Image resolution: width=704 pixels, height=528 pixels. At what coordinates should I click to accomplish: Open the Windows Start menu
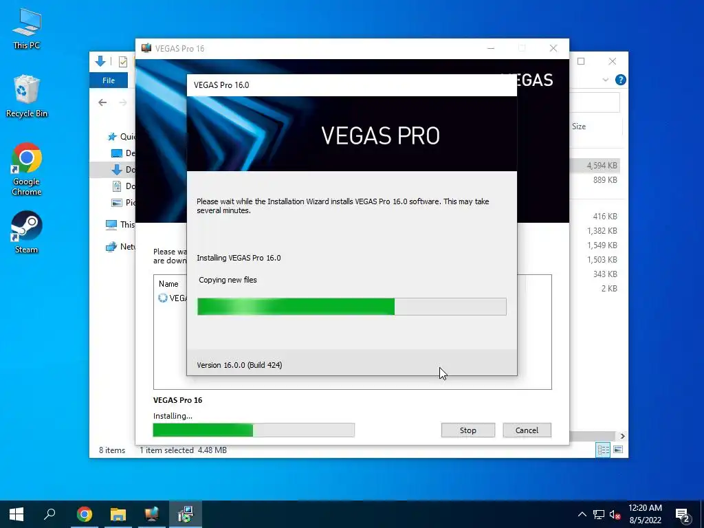pyautogui.click(x=16, y=514)
